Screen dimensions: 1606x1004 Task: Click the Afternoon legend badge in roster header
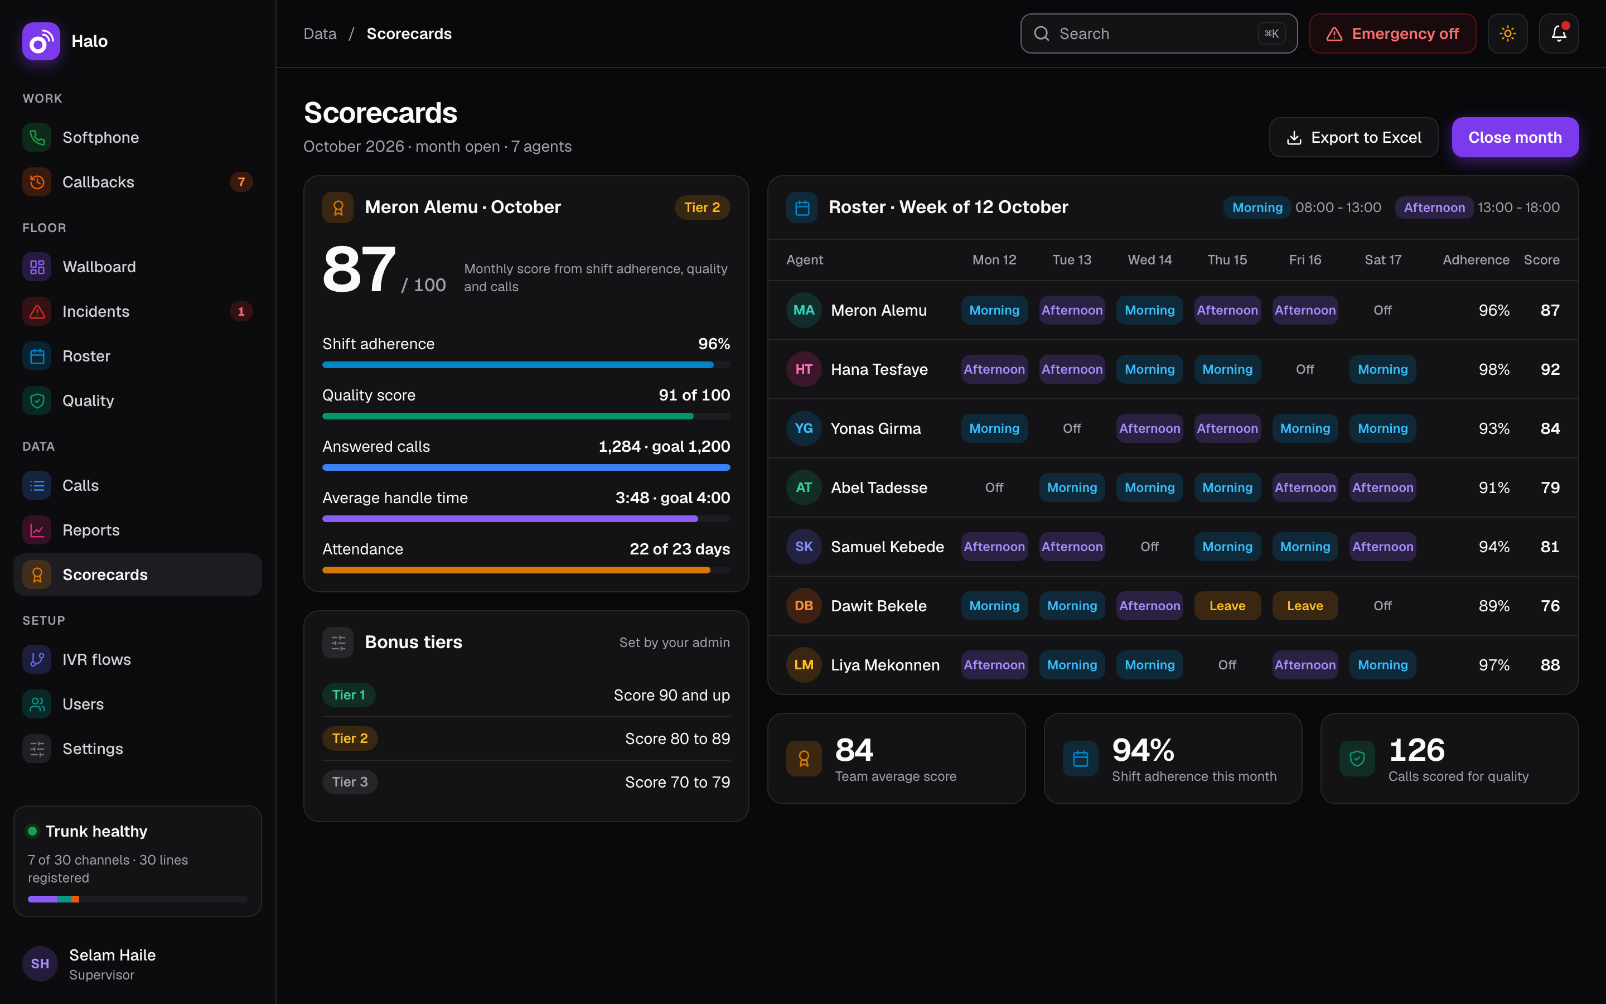tap(1434, 207)
